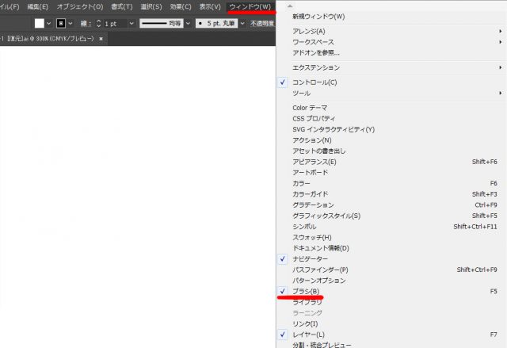Uncheck the ブラシ(B) panel menu item

306,291
